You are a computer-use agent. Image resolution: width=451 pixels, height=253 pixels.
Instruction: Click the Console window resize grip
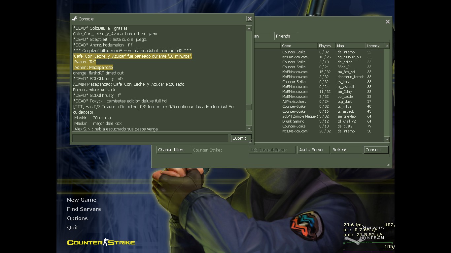point(251,142)
